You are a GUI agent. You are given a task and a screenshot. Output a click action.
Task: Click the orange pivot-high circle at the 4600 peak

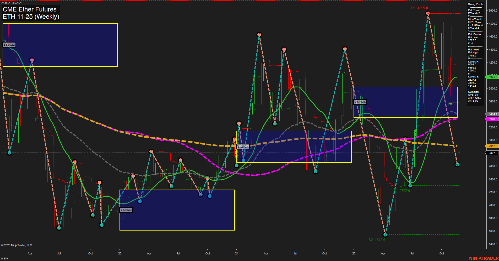tap(259, 34)
